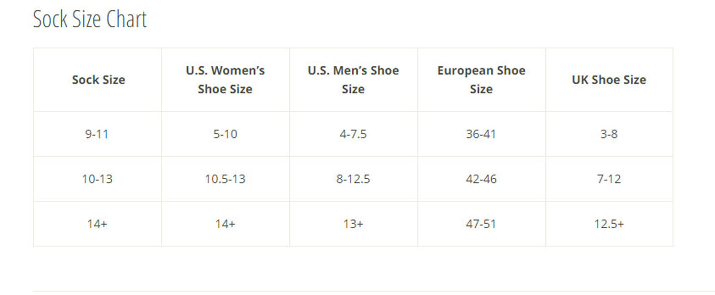
Task: Click the U.S. Men's Shoe Size header
Action: [x=353, y=80]
